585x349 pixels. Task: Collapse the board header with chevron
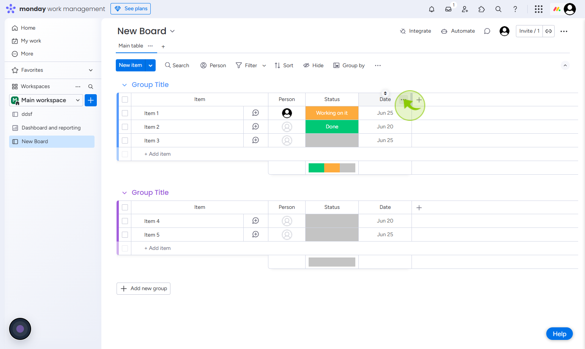[x=565, y=65]
